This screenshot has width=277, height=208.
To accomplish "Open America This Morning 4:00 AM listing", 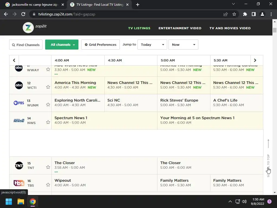I will tap(78, 85).
